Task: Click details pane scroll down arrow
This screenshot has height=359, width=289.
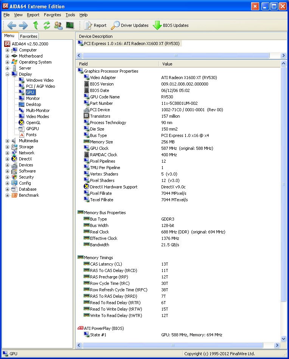Action: point(283,339)
